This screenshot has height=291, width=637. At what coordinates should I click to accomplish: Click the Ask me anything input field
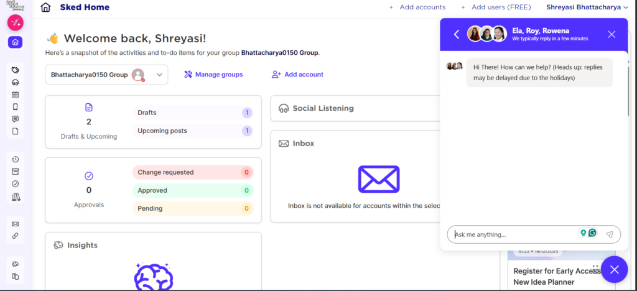pyautogui.click(x=513, y=234)
